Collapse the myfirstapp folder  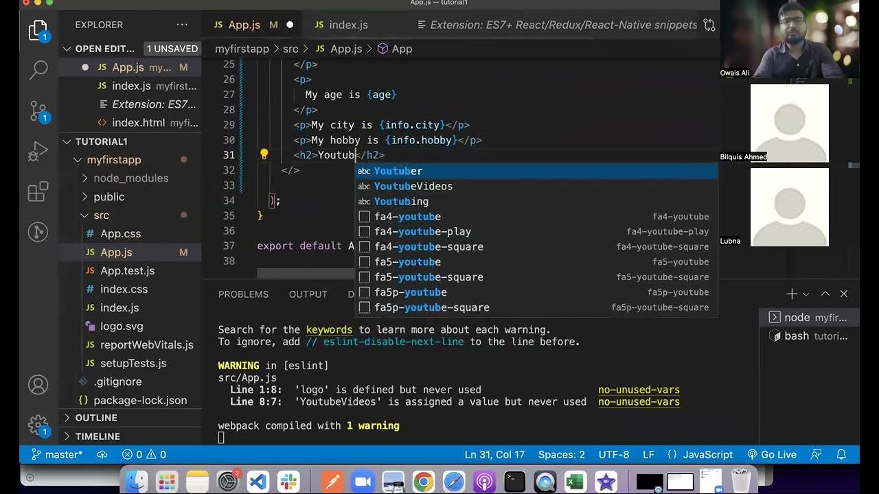pyautogui.click(x=78, y=160)
